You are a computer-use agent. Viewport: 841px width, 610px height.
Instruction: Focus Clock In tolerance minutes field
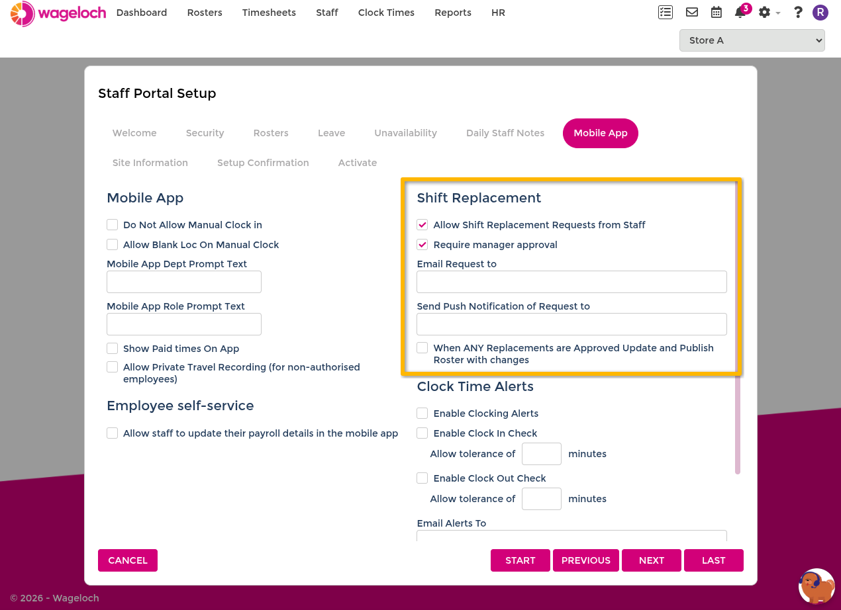pyautogui.click(x=542, y=454)
